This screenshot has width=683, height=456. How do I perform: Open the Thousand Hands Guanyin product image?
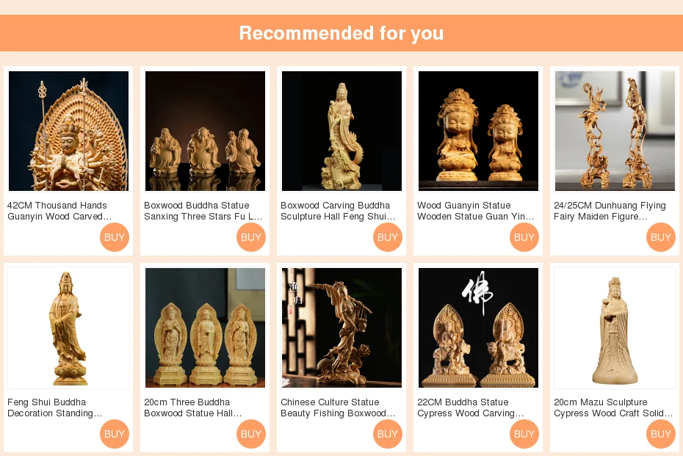pyautogui.click(x=68, y=131)
